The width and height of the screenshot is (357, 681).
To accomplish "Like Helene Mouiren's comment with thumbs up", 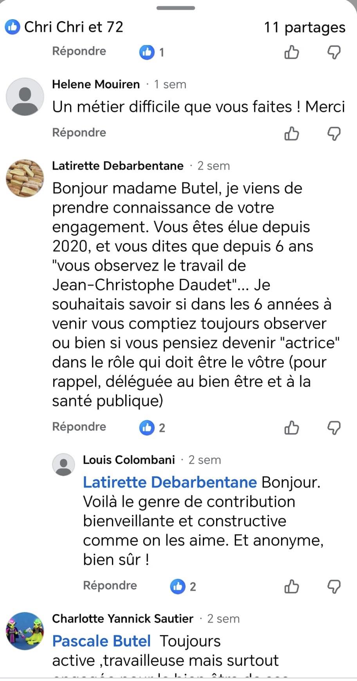I will pyautogui.click(x=292, y=134).
